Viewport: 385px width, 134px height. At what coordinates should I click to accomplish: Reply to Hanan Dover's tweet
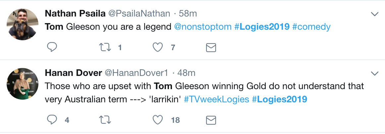(52, 119)
